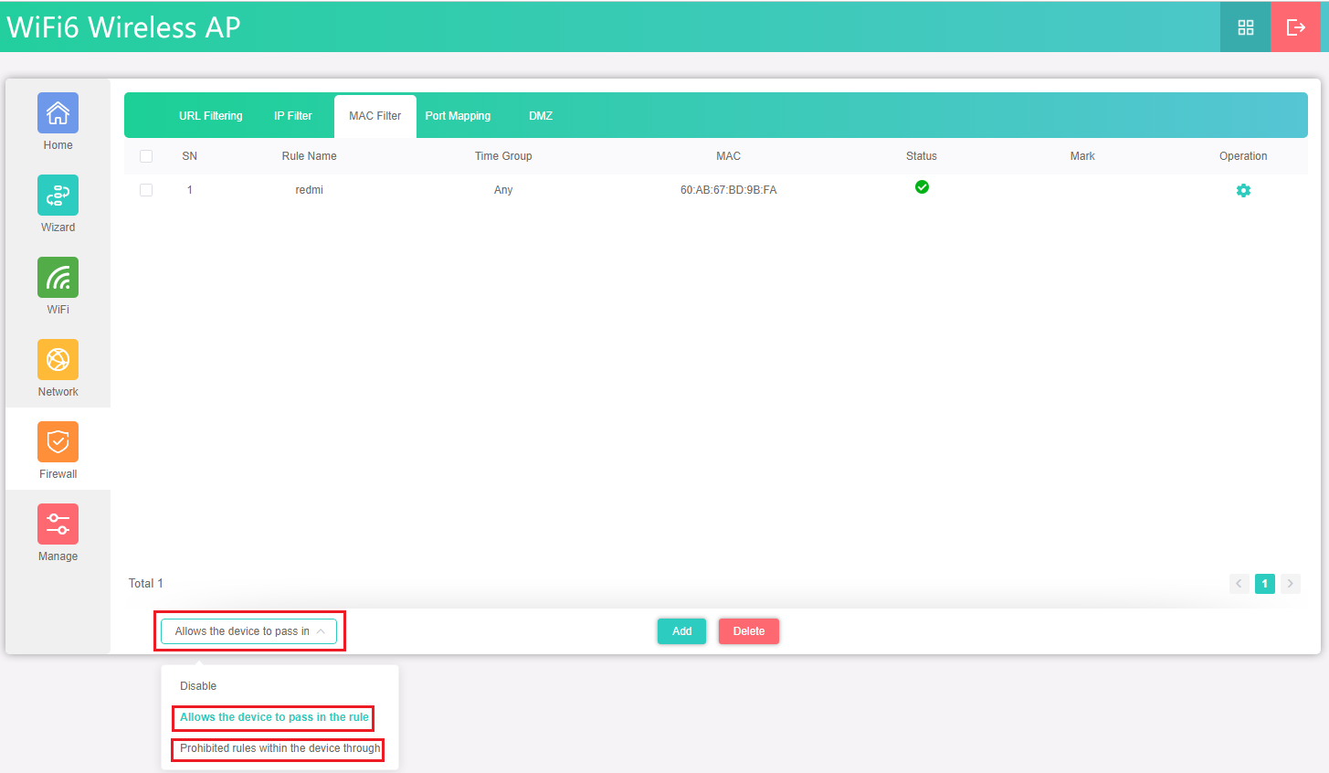The height and width of the screenshot is (773, 1329).
Task: Choose Disable from the dropdown list
Action: (198, 686)
